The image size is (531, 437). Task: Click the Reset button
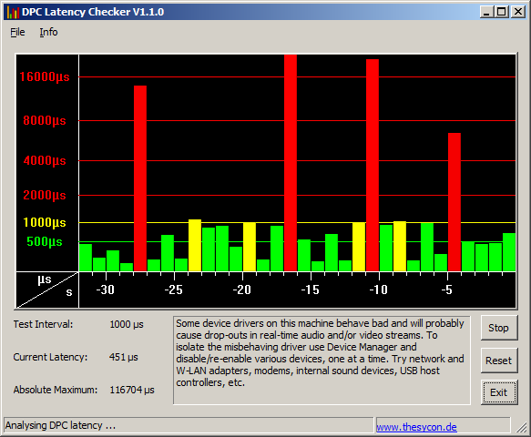499,361
